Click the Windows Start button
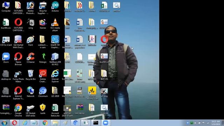 click(x=4, y=123)
